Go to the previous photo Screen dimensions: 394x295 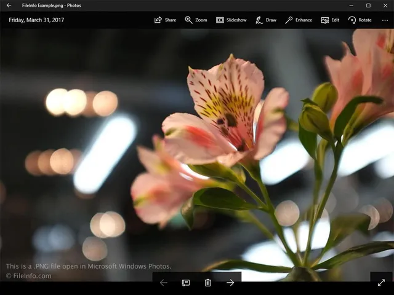[x=163, y=283]
